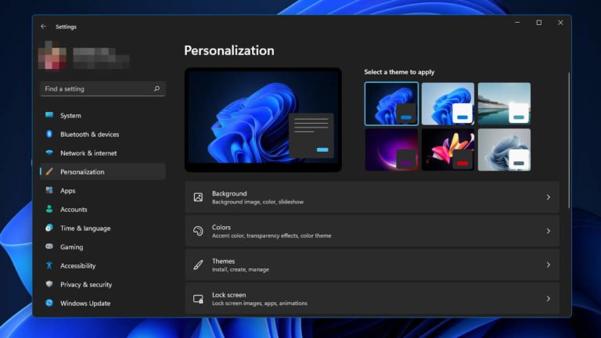601x338 pixels.
Task: Select Personalization label in sidebar
Action: click(x=82, y=171)
